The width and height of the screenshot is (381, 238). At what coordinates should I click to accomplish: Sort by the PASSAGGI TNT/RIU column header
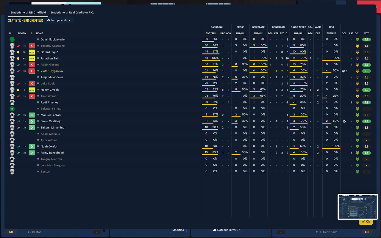[x=211, y=33]
